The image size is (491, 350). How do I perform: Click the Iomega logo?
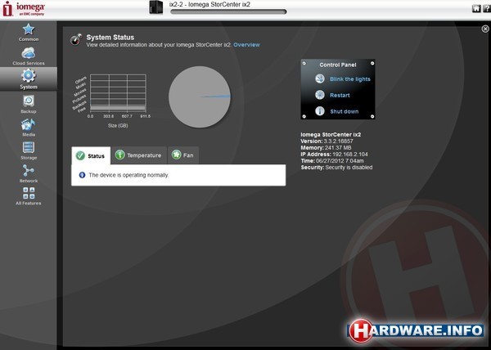click(x=24, y=9)
